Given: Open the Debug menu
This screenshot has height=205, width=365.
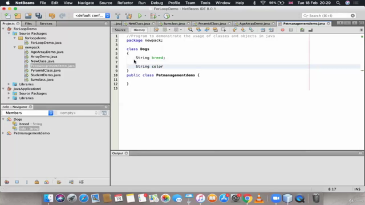Looking at the screenshot, I should 157,3.
